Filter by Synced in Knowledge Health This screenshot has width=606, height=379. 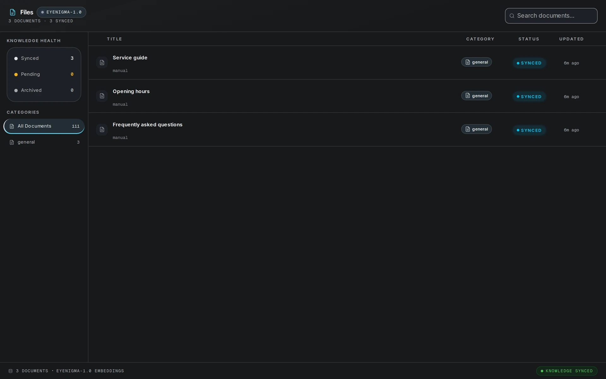click(44, 58)
